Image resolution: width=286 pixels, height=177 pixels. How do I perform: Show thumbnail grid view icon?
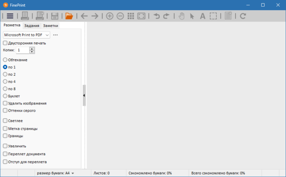point(131,16)
